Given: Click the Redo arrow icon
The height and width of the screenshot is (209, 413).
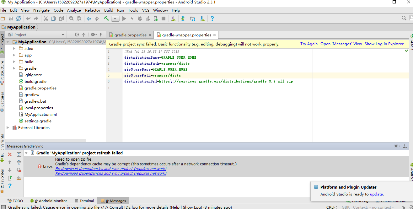Looking at the screenshot, I should (36, 19).
